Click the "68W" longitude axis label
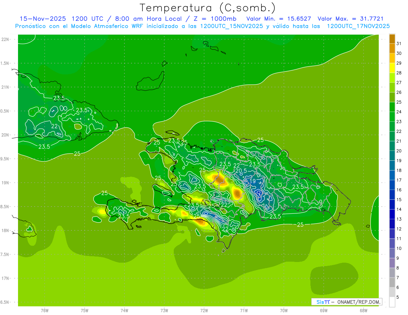The height and width of the screenshot is (315, 408). [x=363, y=311]
